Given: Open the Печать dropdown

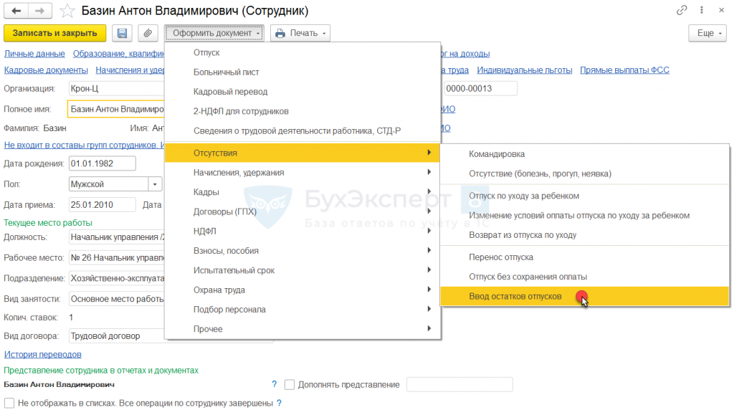Looking at the screenshot, I should [x=300, y=33].
